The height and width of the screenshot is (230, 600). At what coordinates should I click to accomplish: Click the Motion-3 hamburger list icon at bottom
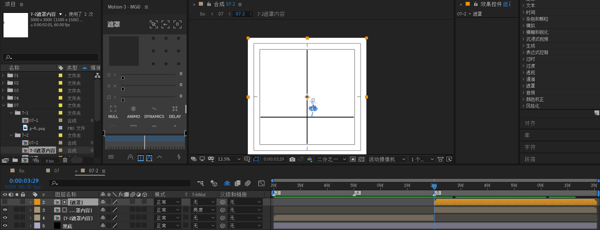pos(111,157)
